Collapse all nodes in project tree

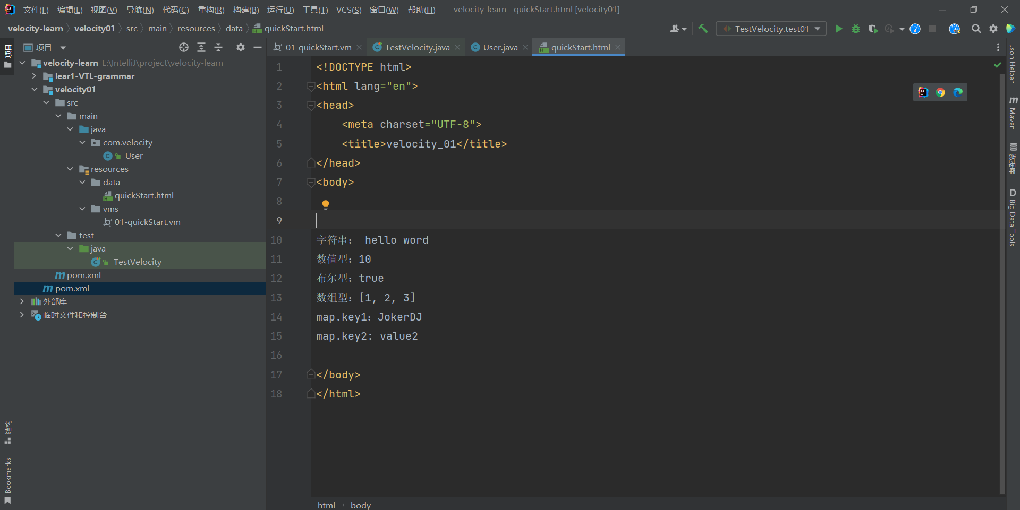pos(218,47)
